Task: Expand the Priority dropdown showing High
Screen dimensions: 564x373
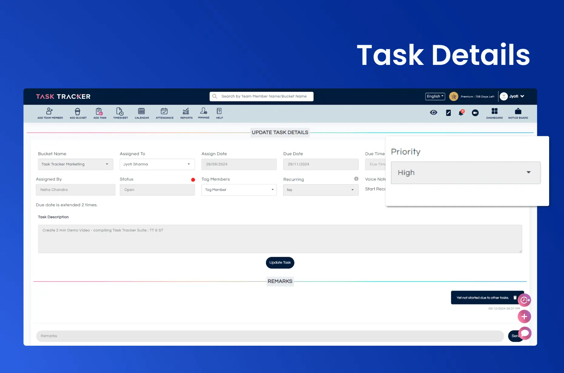Action: (x=465, y=173)
